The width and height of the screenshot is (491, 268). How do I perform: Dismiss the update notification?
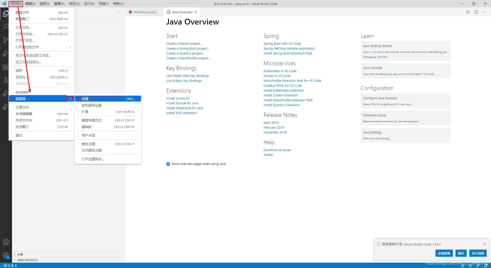click(x=485, y=244)
